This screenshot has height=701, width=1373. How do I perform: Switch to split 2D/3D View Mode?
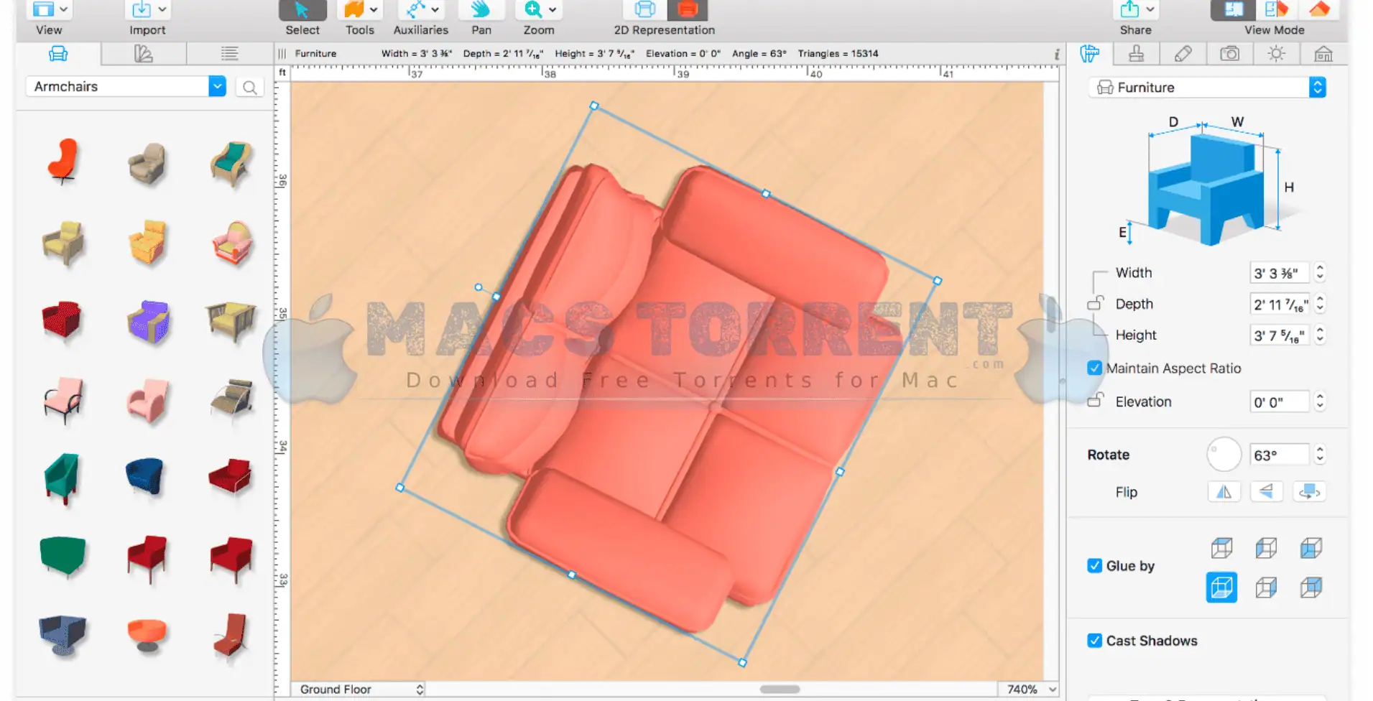(1276, 10)
